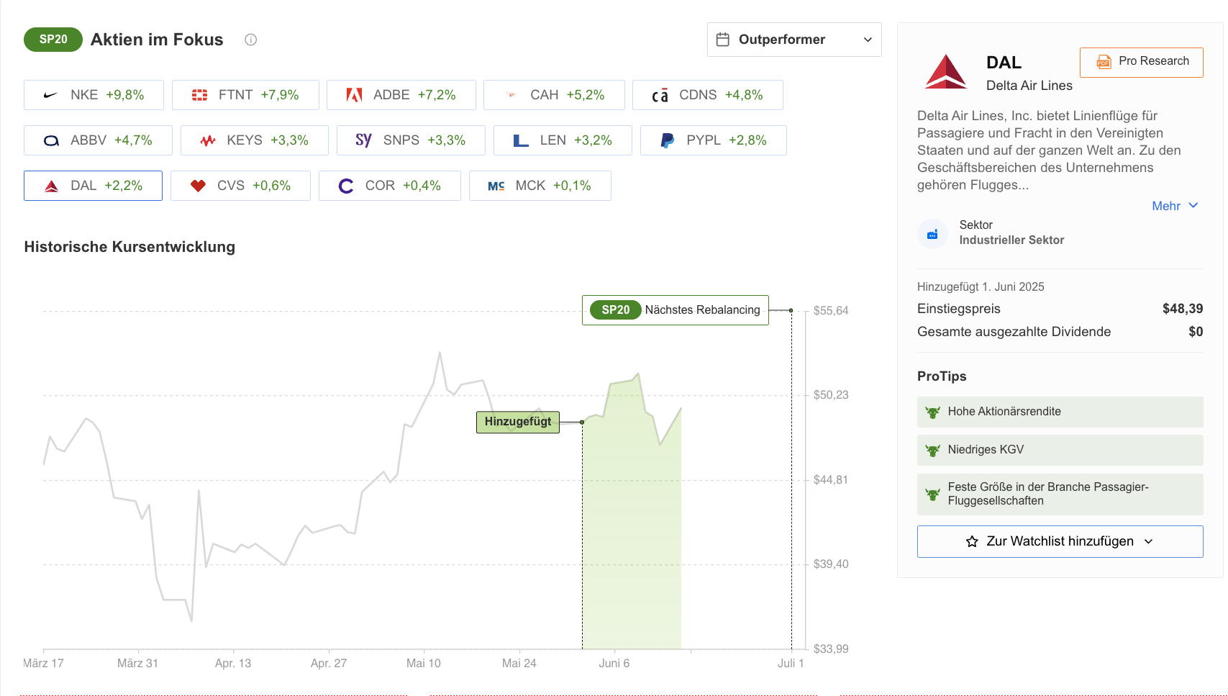Select the MCK +0,1% stock chip

click(x=540, y=186)
